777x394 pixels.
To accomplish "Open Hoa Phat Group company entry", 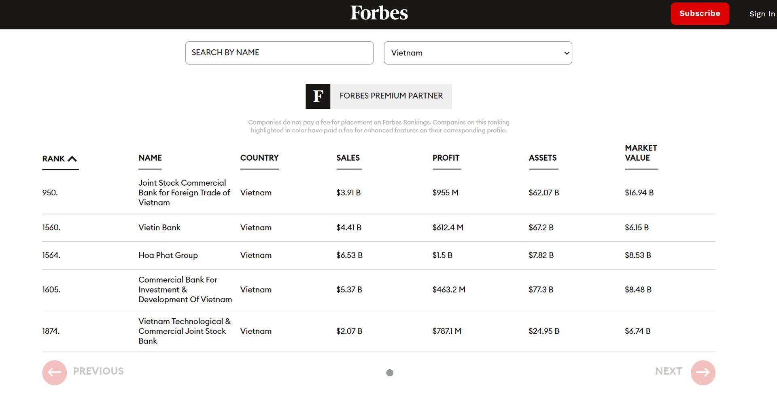I will click(x=168, y=255).
